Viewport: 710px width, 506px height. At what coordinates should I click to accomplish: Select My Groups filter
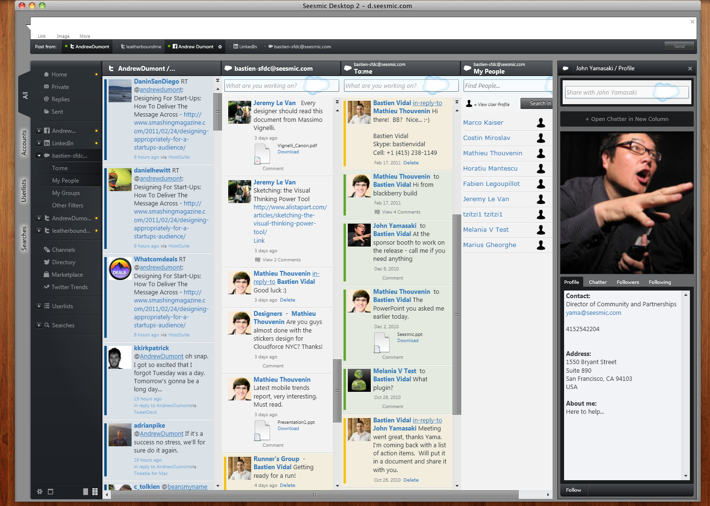[x=66, y=193]
